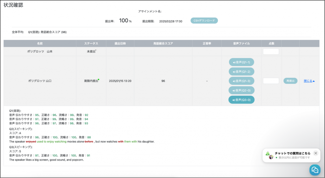This screenshot has width=325, height=178.
Task: Click the avatar icon in chat popup
Action: point(271,157)
